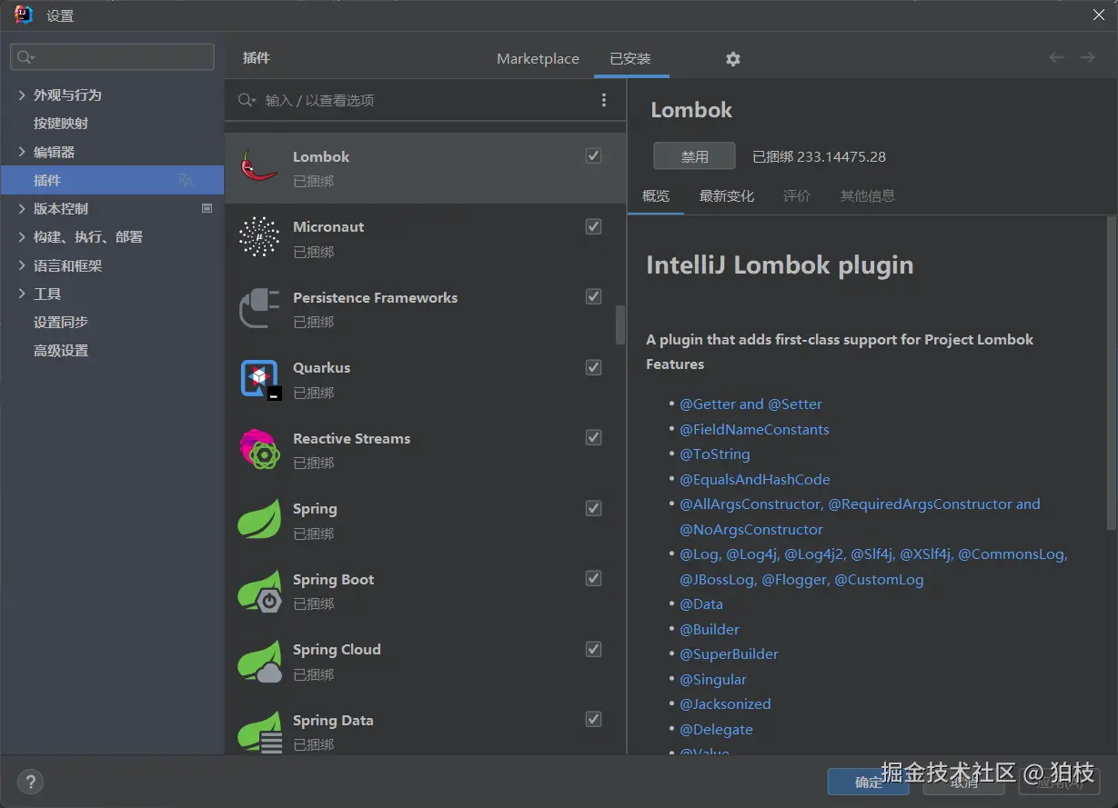Click the Reactive Streams plugin icon
This screenshot has width=1118, height=808.
(259, 449)
